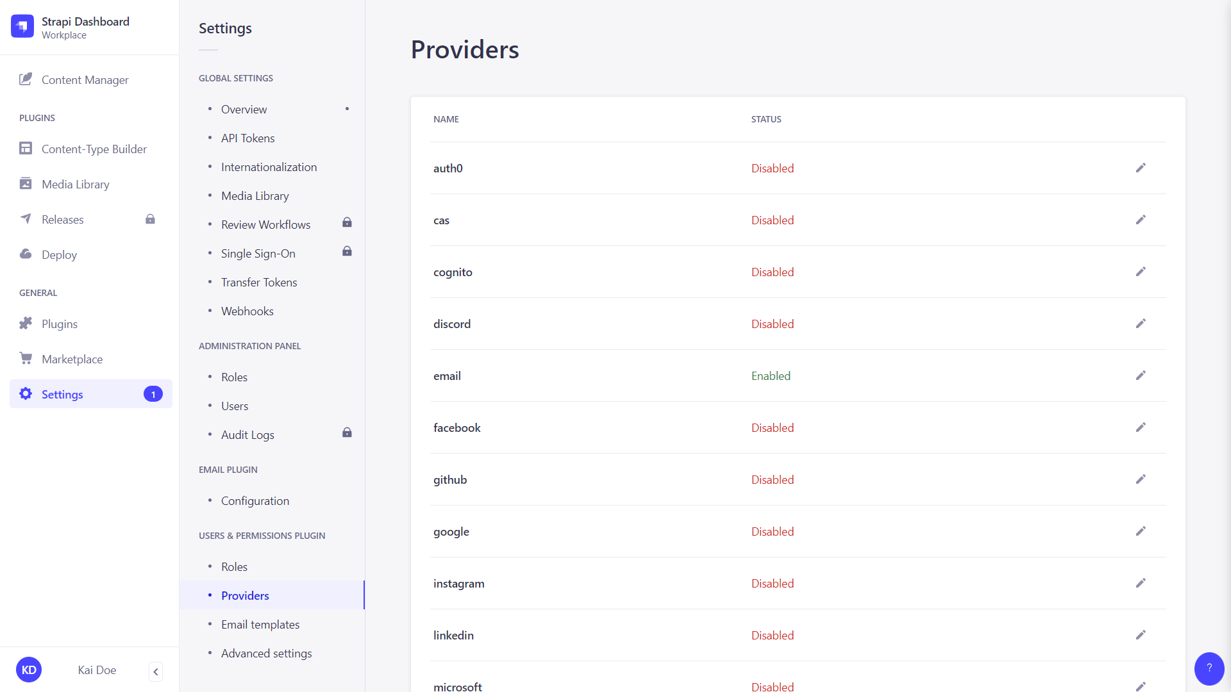Image resolution: width=1231 pixels, height=692 pixels.
Task: Click the notification badge on Settings
Action: click(153, 394)
